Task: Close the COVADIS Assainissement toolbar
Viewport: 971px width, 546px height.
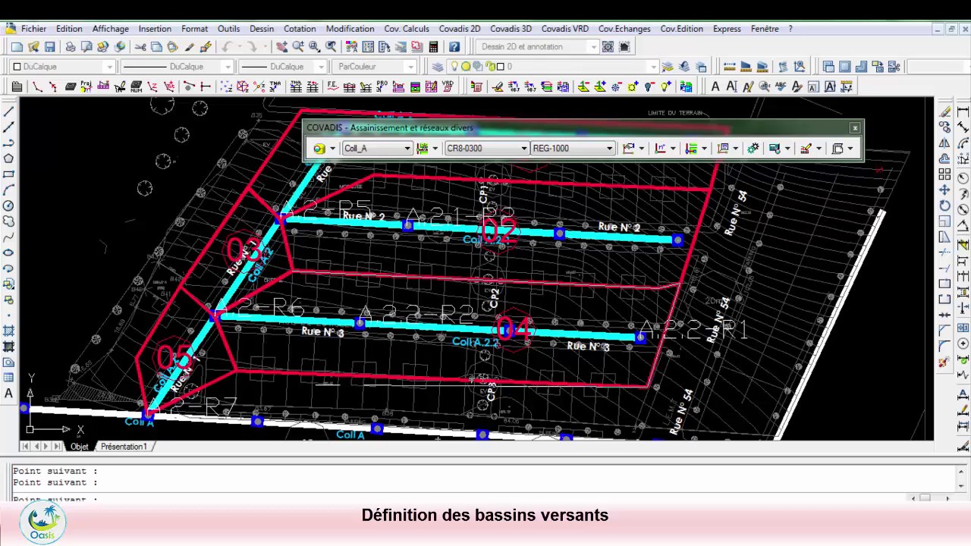Action: [855, 128]
